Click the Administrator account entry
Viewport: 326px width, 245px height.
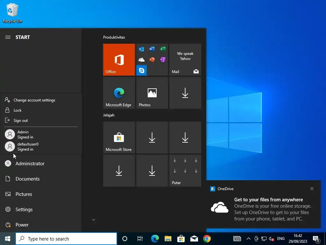pos(41,164)
